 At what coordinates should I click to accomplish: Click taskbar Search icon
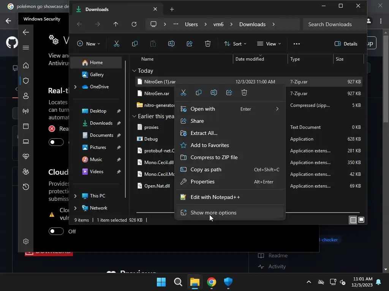pyautogui.click(x=178, y=282)
